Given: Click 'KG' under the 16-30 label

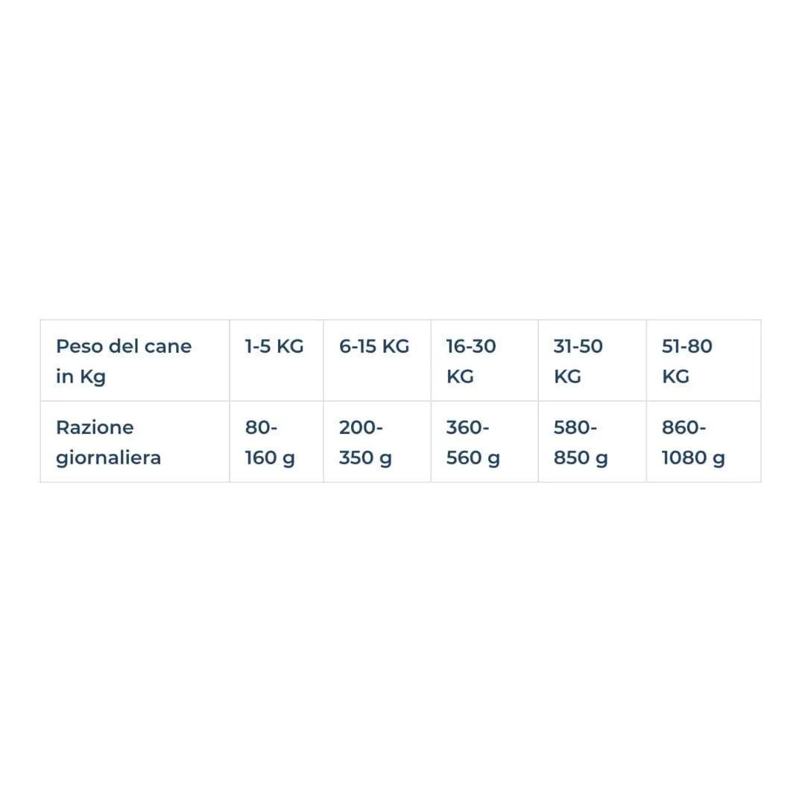Looking at the screenshot, I should click(460, 376).
